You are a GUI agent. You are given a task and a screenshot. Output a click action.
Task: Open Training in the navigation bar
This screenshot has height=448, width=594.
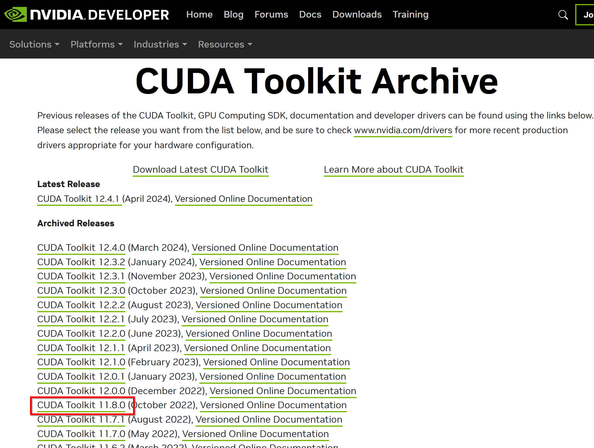[410, 14]
